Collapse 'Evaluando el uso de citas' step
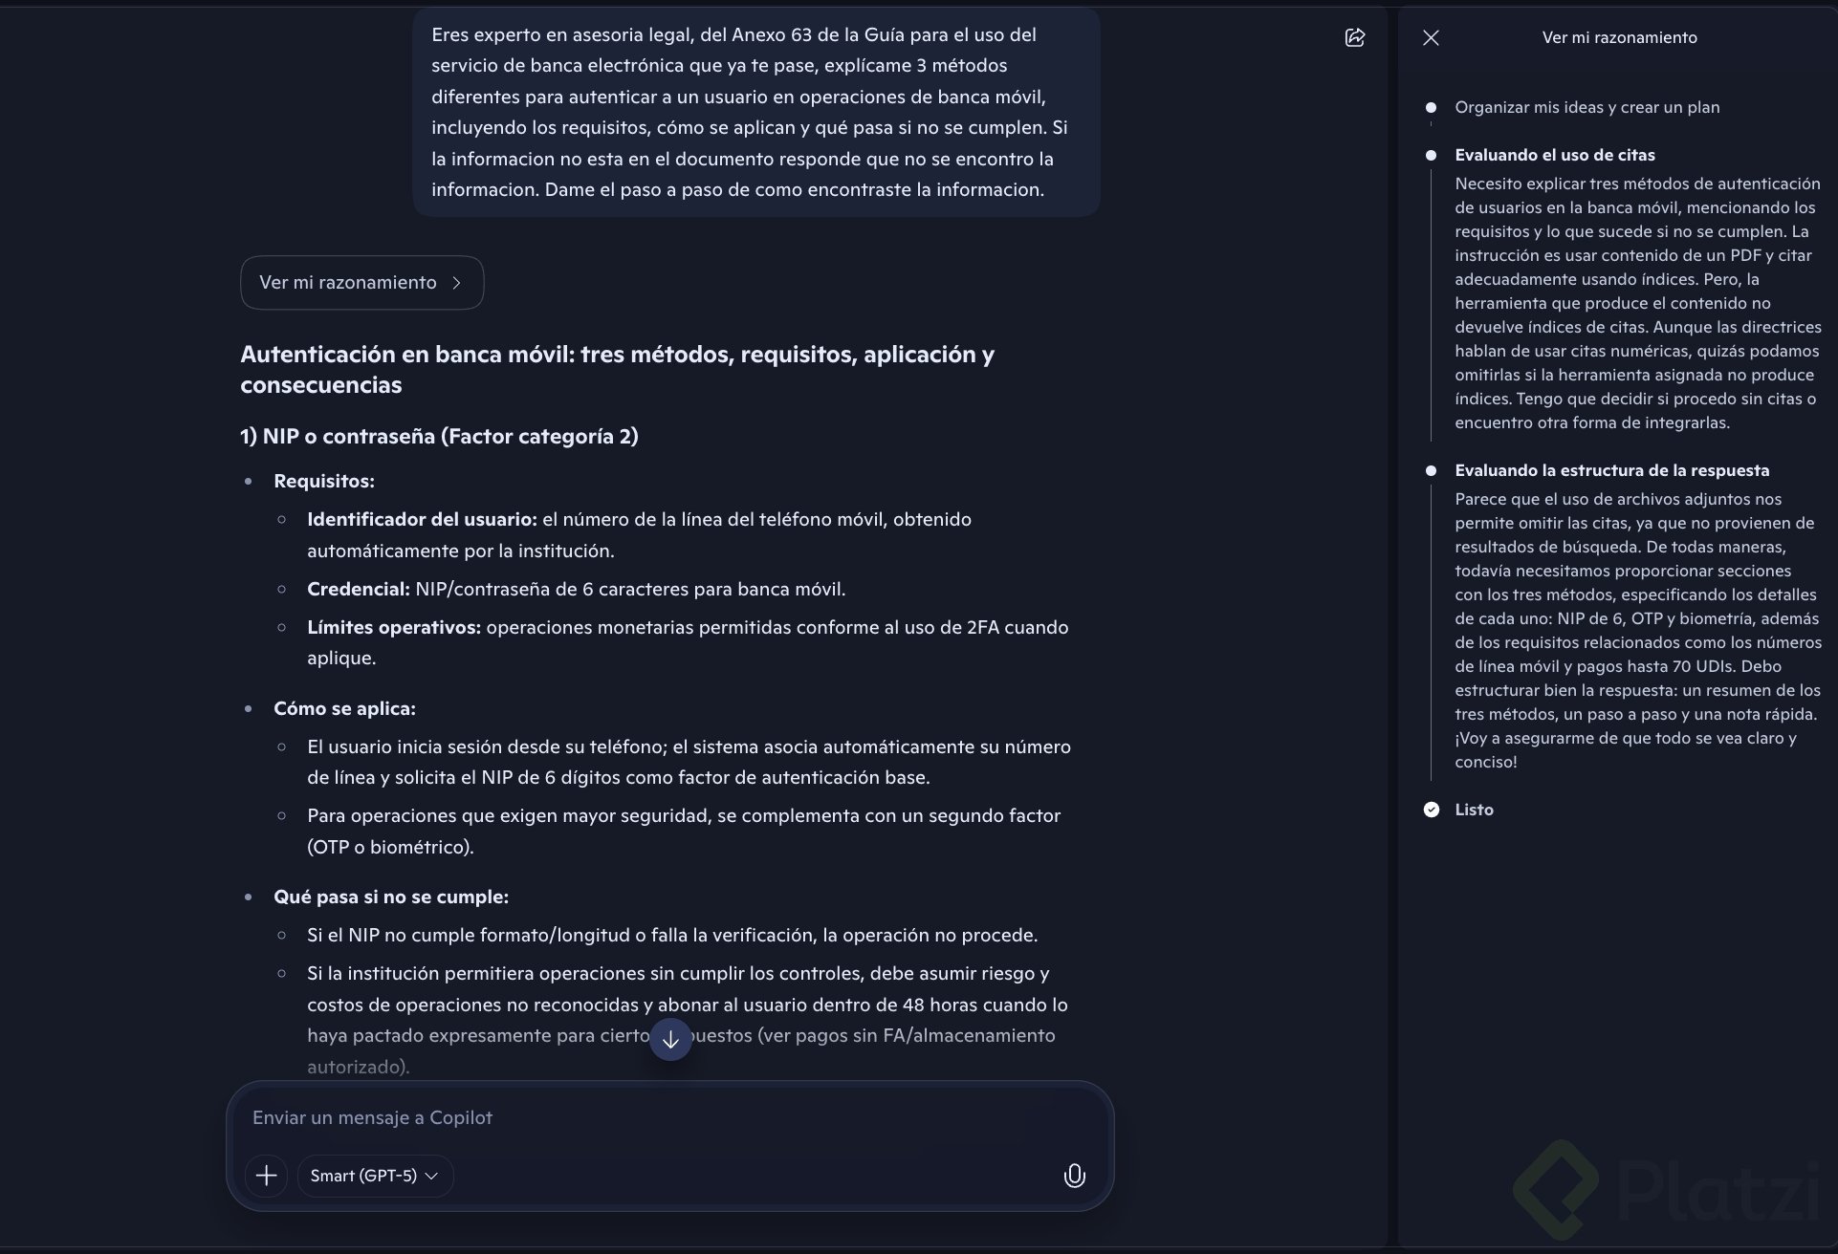The image size is (1838, 1254). (x=1554, y=155)
